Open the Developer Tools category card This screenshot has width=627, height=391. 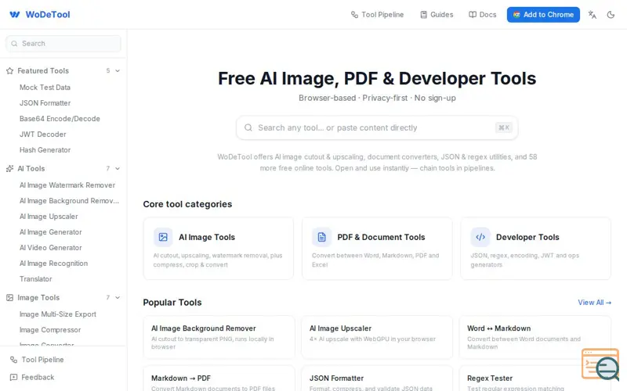tap(535, 249)
